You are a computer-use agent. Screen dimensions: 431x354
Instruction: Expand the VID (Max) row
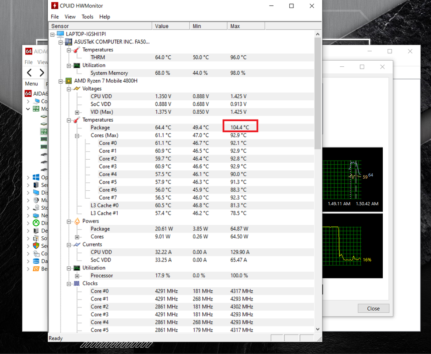pos(77,112)
